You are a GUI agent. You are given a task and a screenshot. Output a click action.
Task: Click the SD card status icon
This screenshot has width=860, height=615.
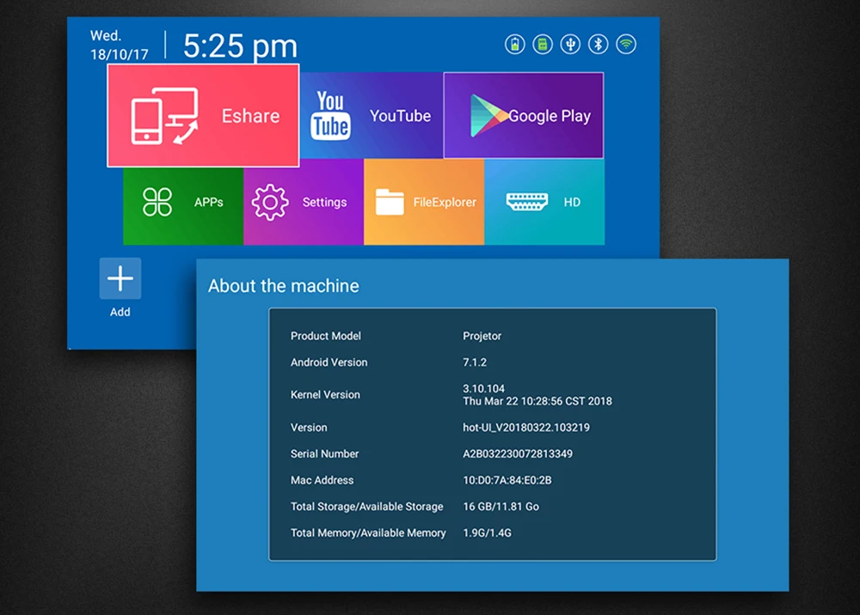pyautogui.click(x=543, y=45)
